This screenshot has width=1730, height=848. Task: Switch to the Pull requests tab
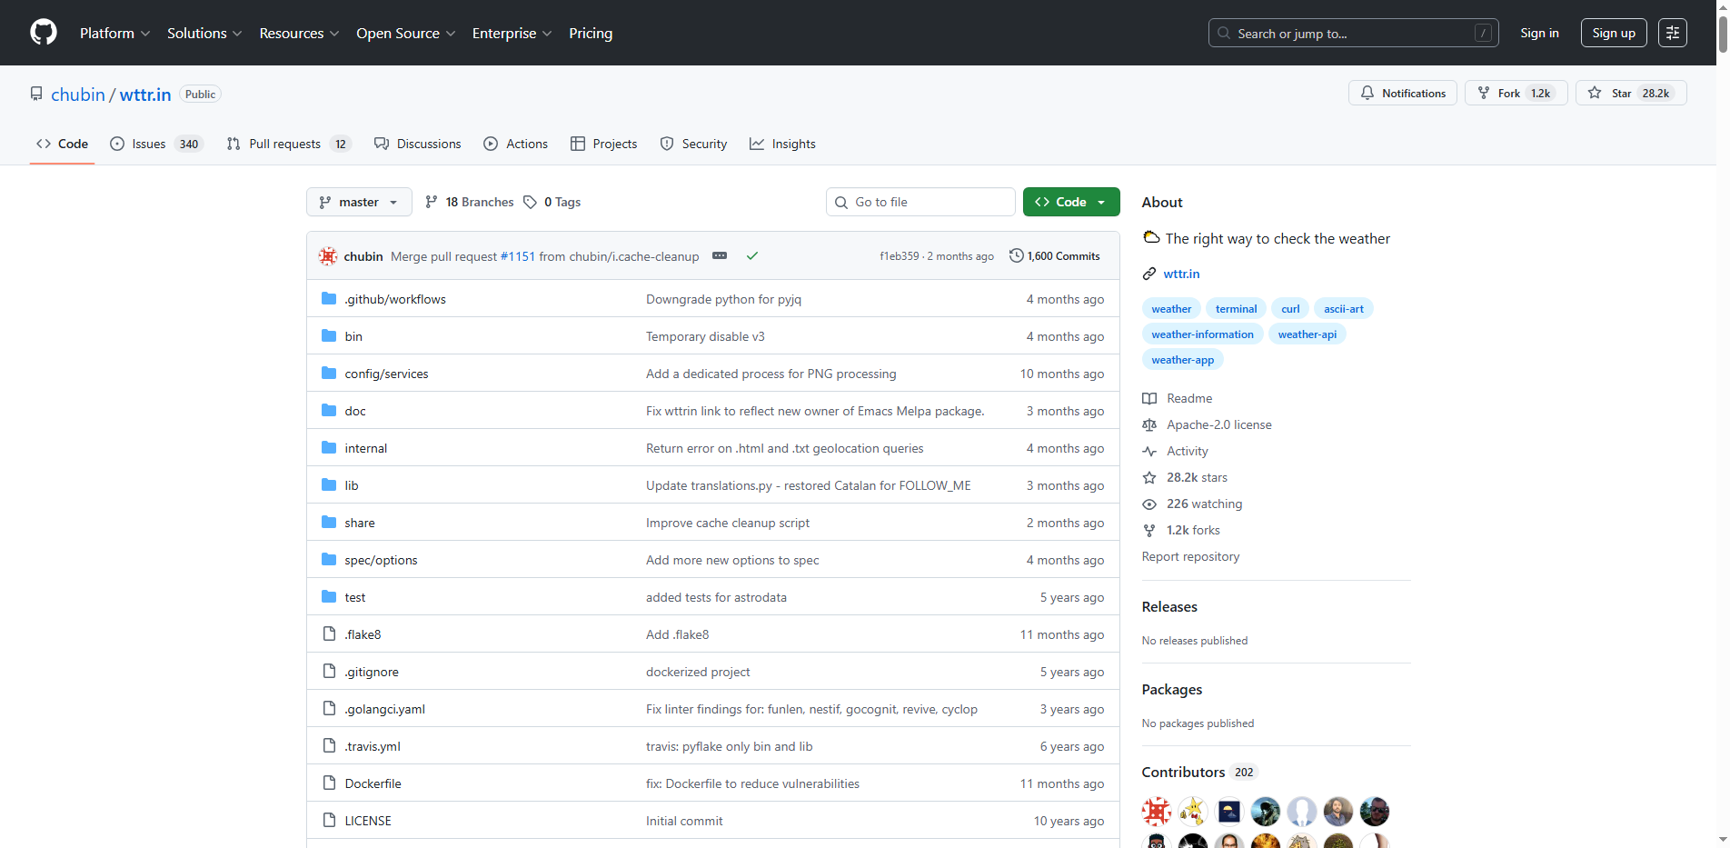tap(288, 144)
